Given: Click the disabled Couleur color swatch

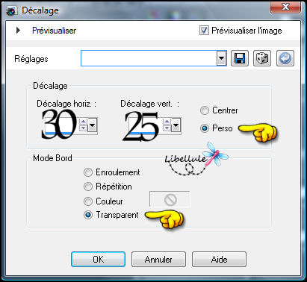Looking at the screenshot, I should pos(170,199).
